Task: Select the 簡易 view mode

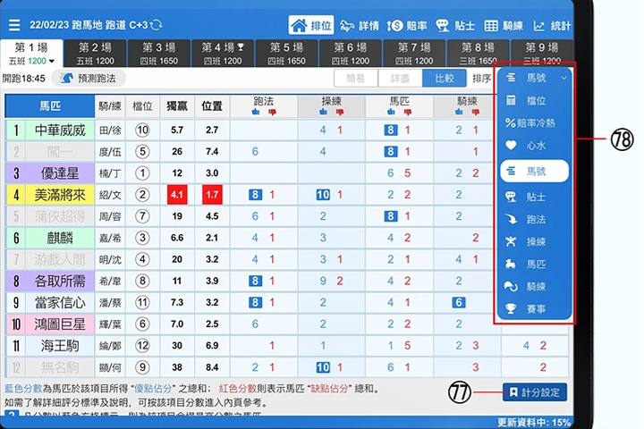Action: (356, 78)
